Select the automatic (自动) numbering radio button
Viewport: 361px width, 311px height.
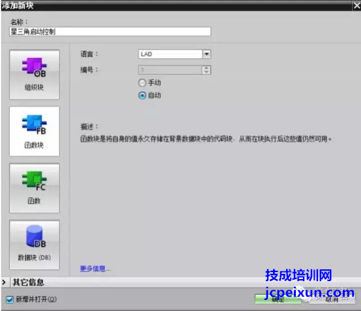pyautogui.click(x=142, y=96)
